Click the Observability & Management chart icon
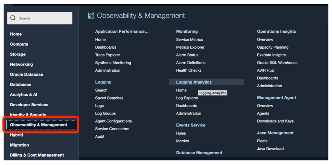Screen dimensions: 332x165 (x=91, y=16)
